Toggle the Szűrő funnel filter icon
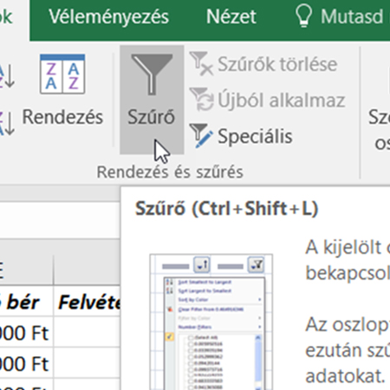Image resolution: width=390 pixels, height=390 pixels. (152, 75)
